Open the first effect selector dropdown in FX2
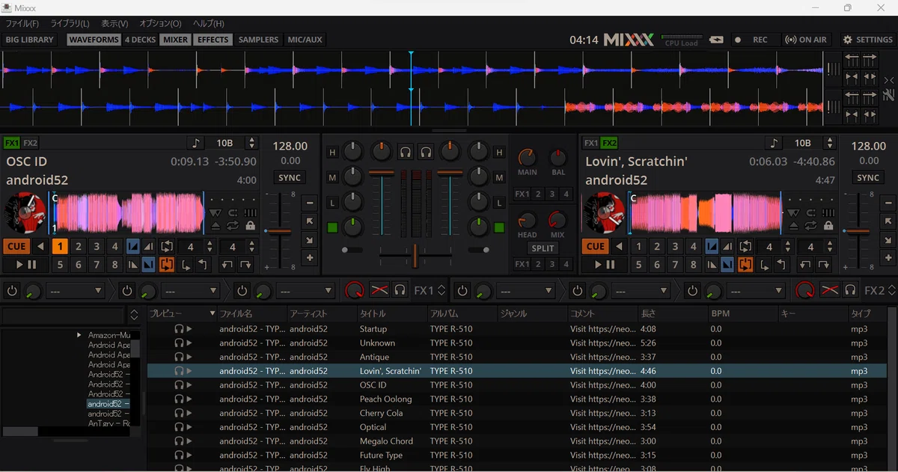 (526, 290)
